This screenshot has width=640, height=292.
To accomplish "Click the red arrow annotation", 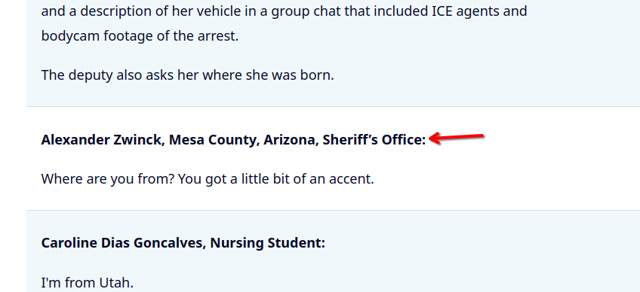I will point(457,138).
